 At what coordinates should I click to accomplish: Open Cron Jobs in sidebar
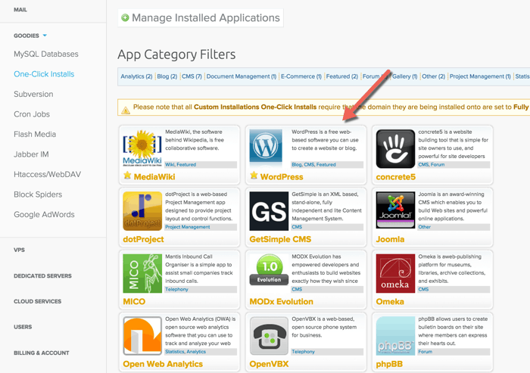point(32,114)
